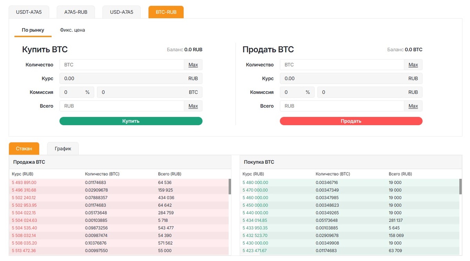Click the buy-side order book scrollbar

461,187
